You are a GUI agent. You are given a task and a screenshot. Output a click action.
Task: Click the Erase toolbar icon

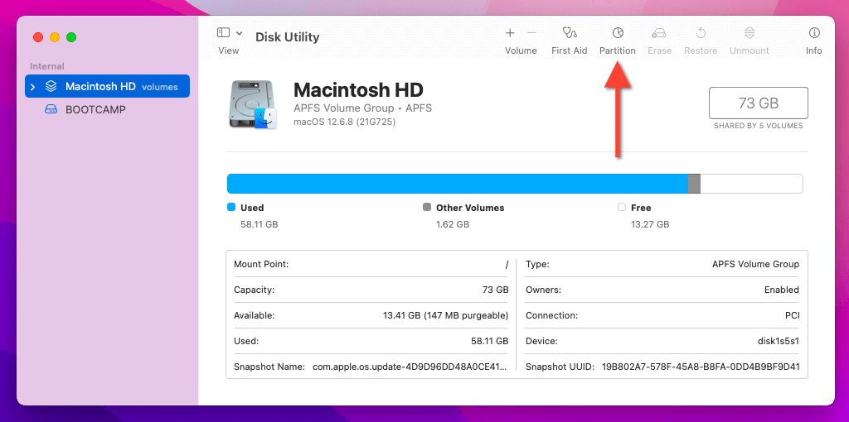pos(659,33)
